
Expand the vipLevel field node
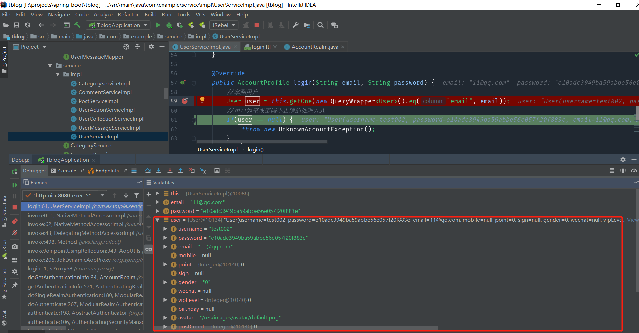tap(165, 300)
